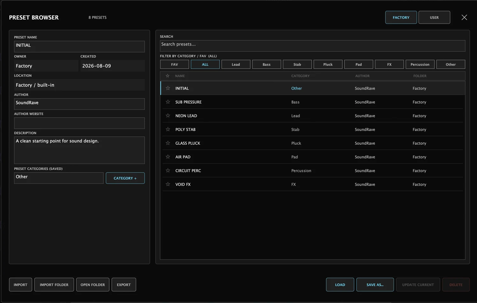Sort list by FOLDER column header
477x303 pixels.
420,76
